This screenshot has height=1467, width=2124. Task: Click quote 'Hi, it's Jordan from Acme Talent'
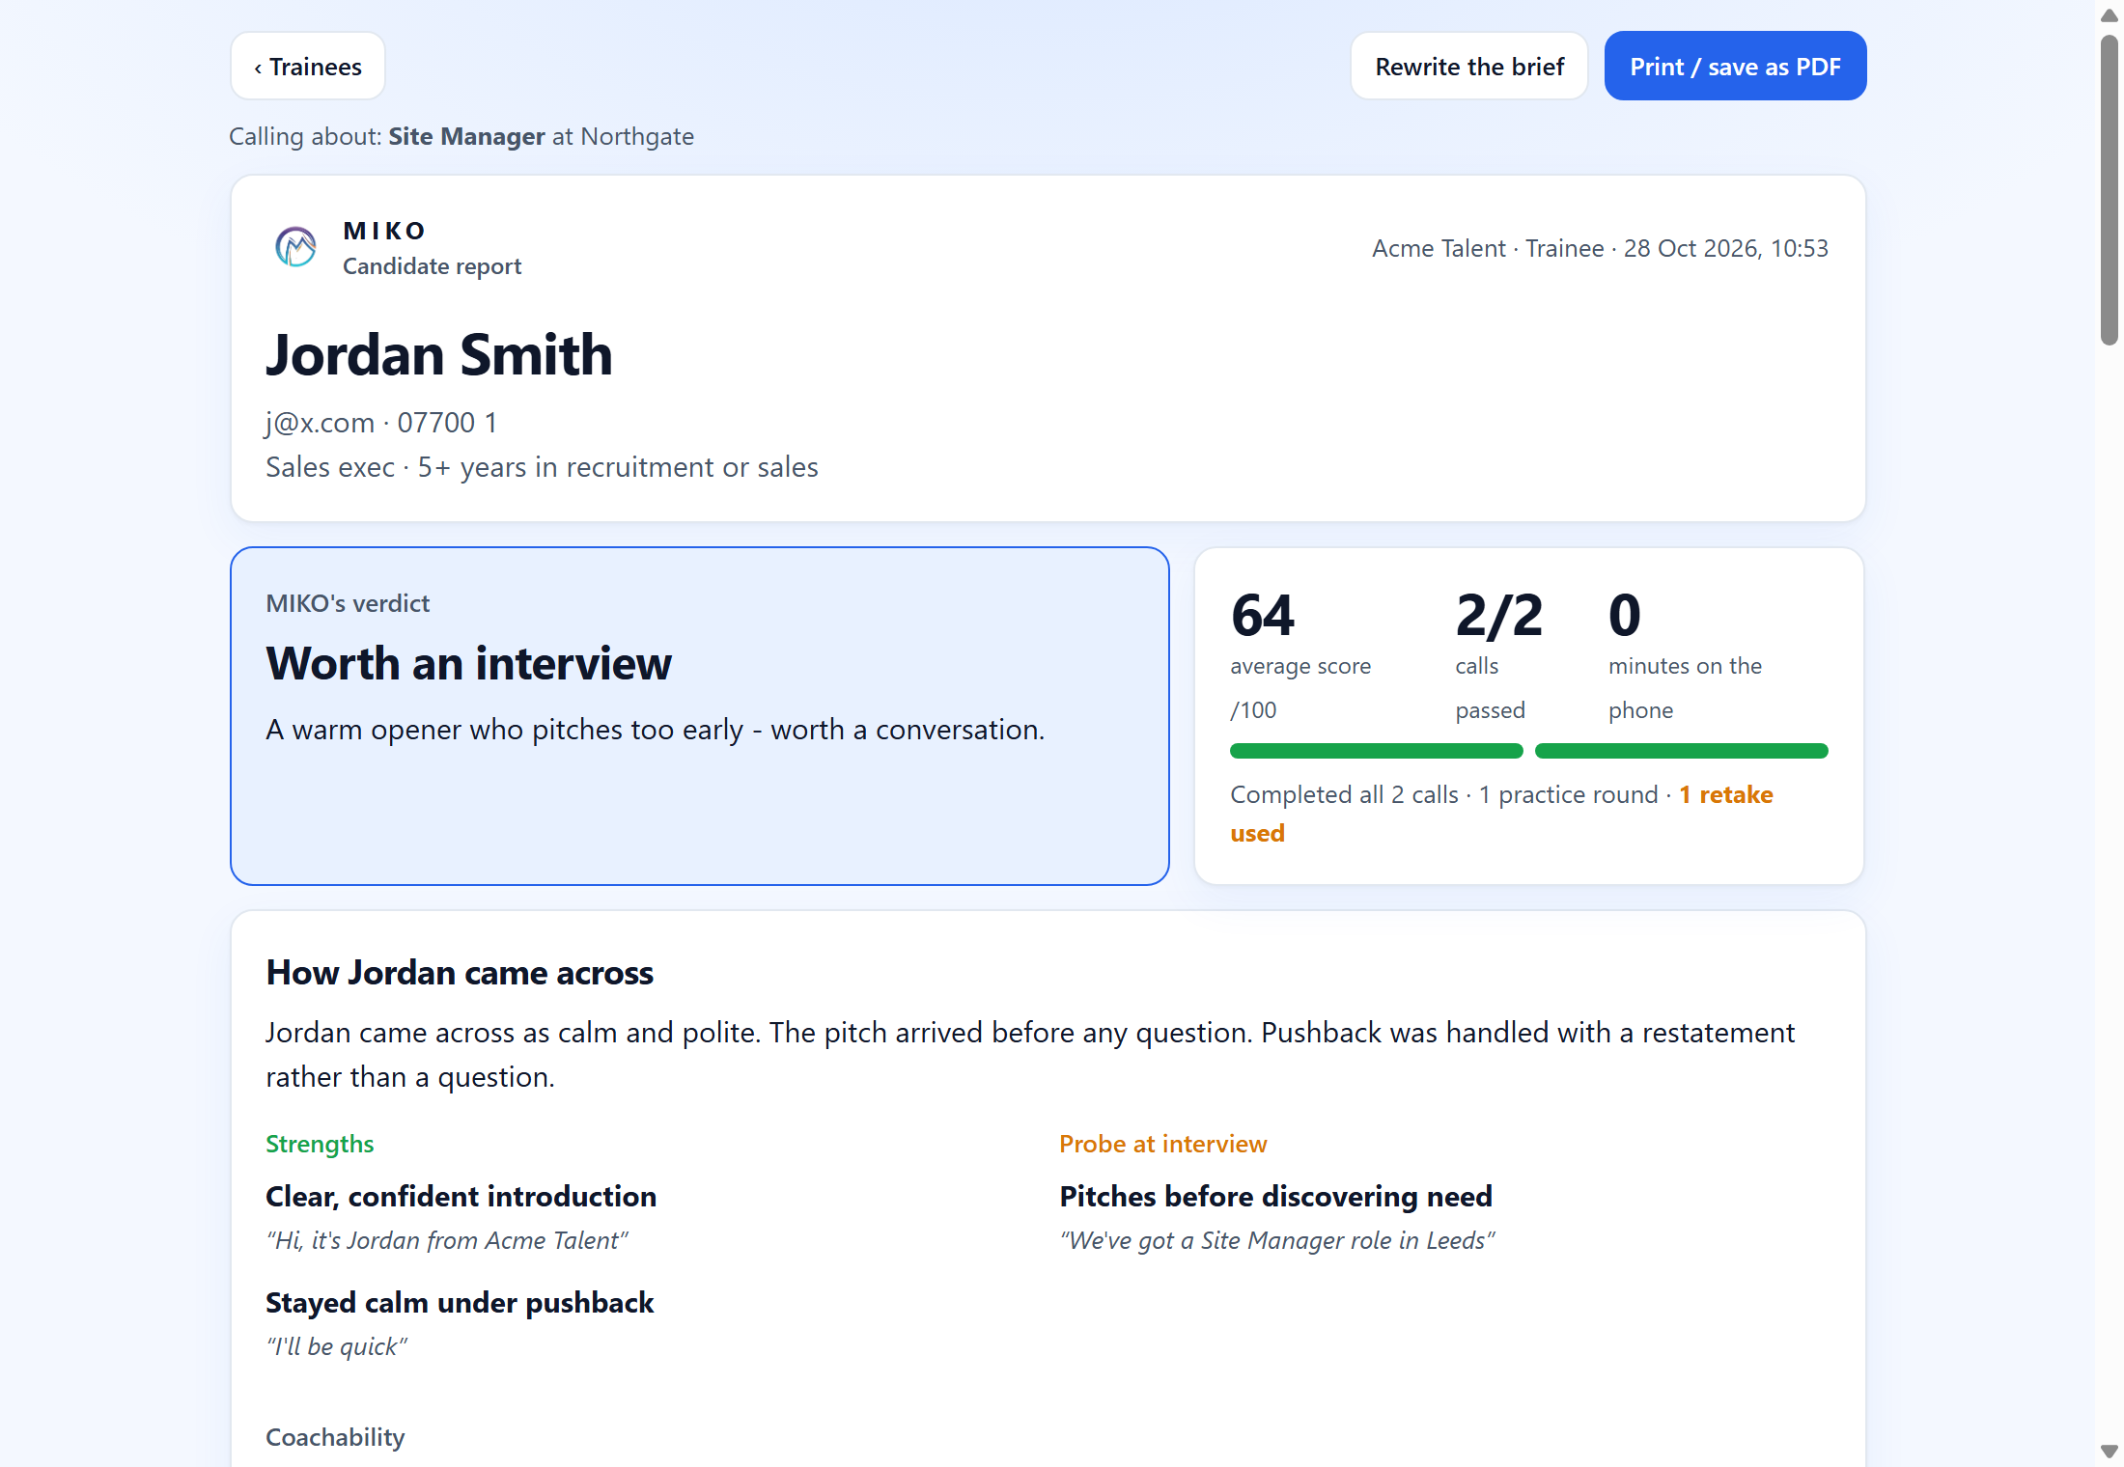(x=447, y=1240)
